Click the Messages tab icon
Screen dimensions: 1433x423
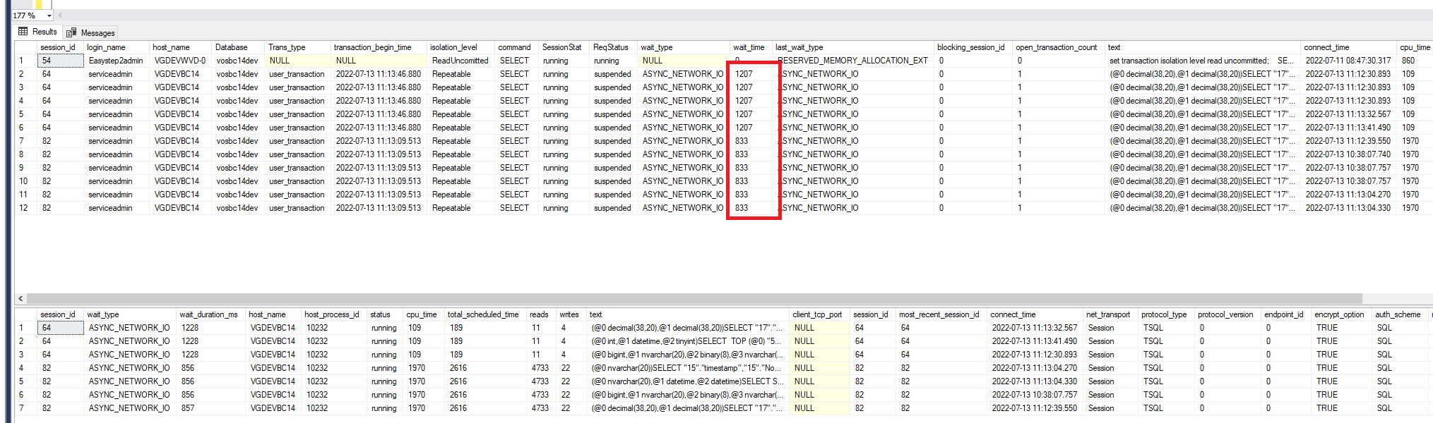(x=71, y=33)
